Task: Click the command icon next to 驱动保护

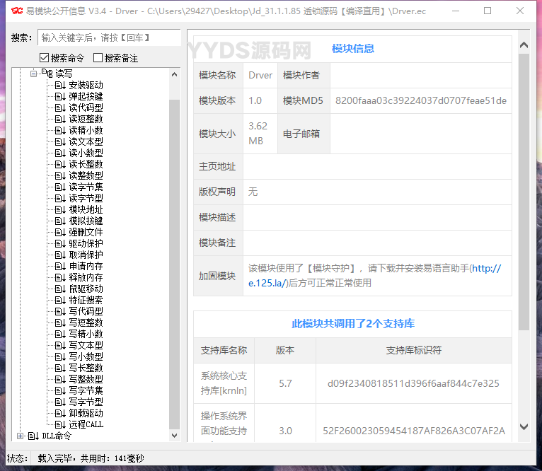Action: (x=60, y=243)
